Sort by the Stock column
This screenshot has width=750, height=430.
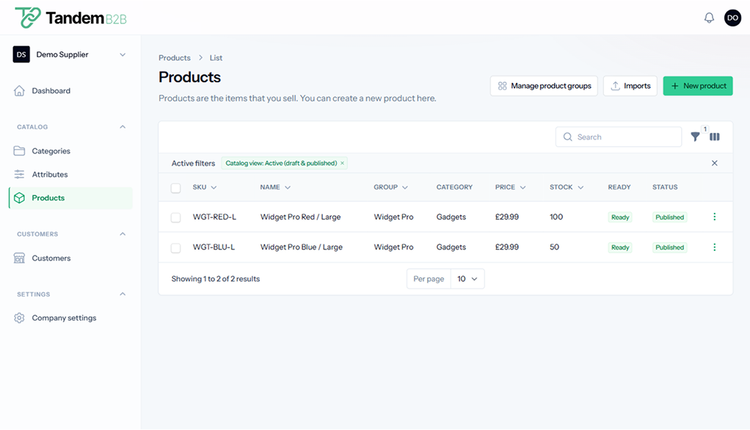click(x=567, y=187)
